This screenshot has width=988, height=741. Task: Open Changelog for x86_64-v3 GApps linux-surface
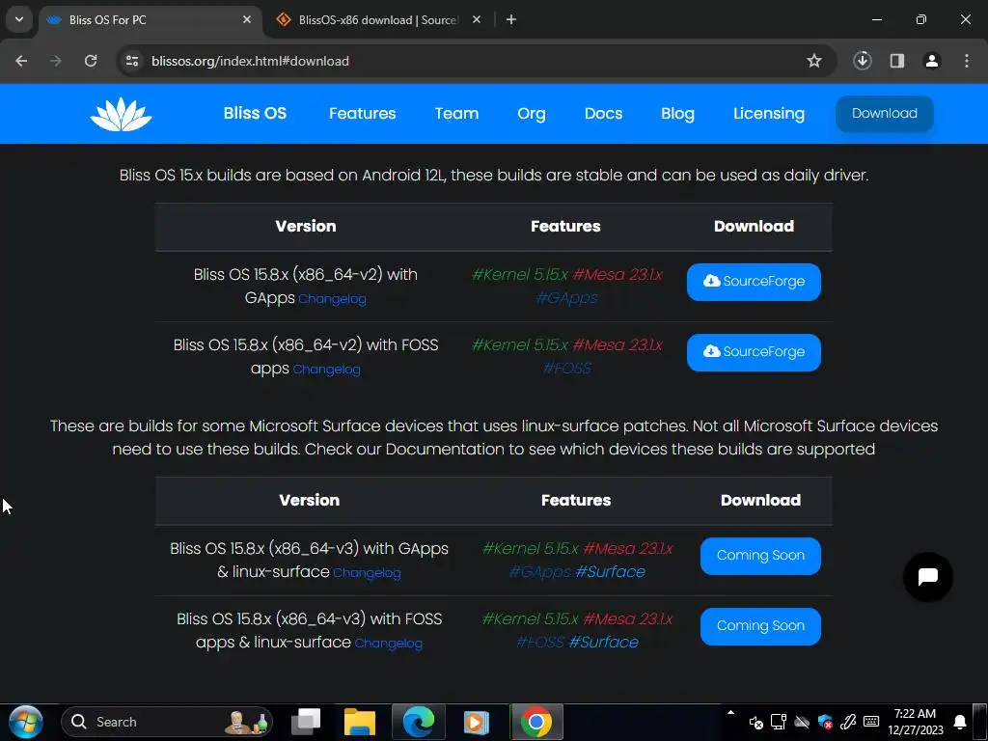click(x=367, y=573)
